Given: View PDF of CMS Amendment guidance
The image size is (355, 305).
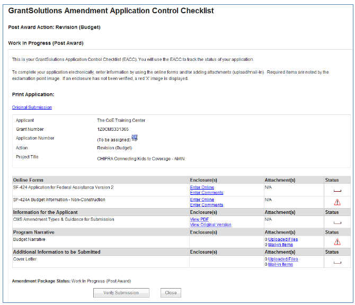Looking at the screenshot, I should tap(200, 219).
